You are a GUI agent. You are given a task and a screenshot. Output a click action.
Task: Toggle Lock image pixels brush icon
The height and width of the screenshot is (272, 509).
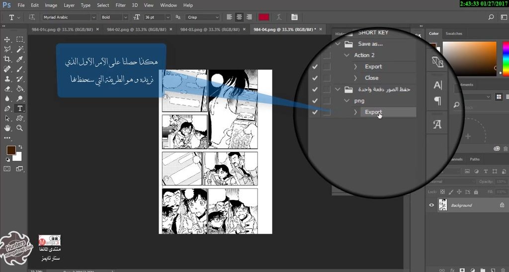coord(451,192)
